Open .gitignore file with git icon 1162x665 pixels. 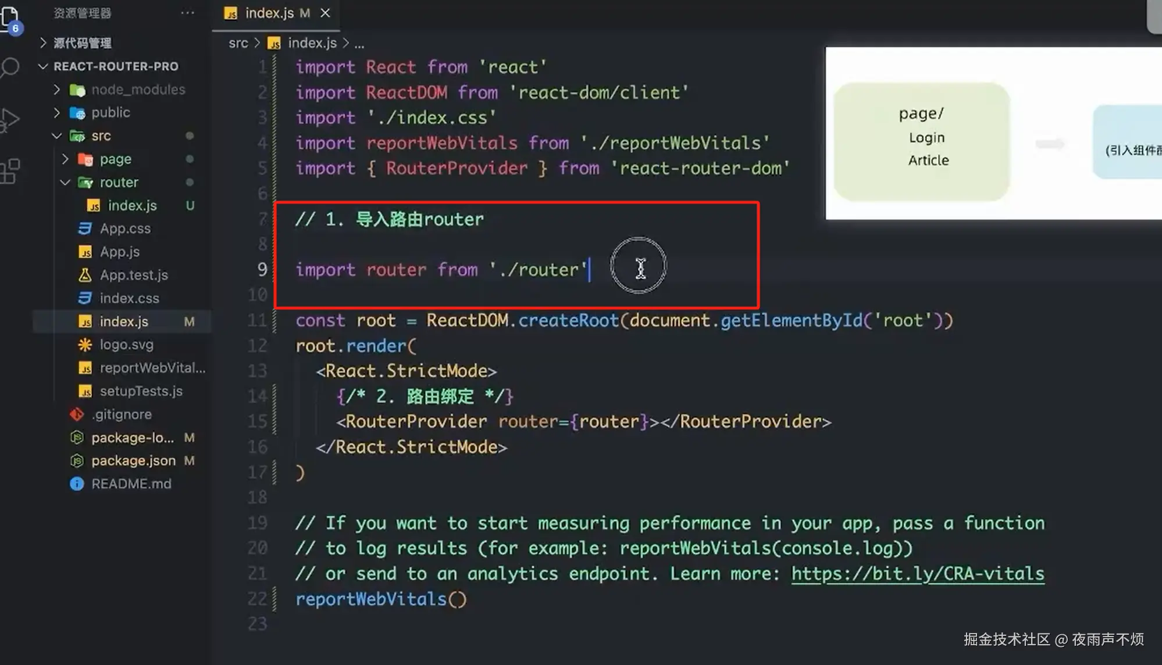(121, 414)
